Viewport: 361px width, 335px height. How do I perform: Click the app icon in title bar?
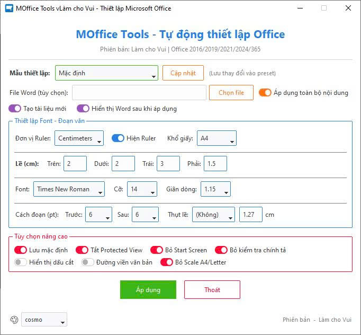9,8
